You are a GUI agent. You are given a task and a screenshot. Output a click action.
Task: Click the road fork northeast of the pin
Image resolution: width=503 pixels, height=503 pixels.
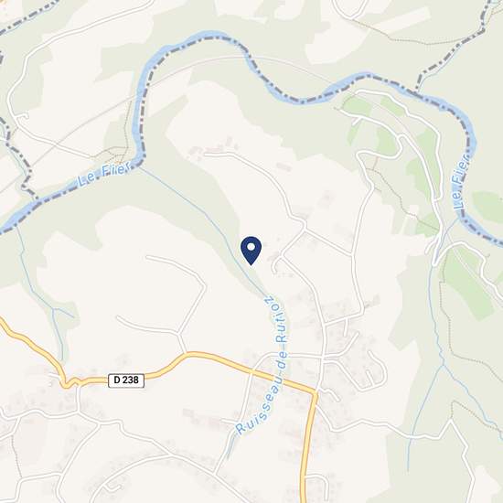pos(304,225)
